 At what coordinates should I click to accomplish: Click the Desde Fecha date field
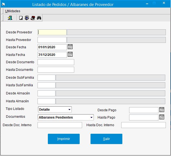[52, 47]
